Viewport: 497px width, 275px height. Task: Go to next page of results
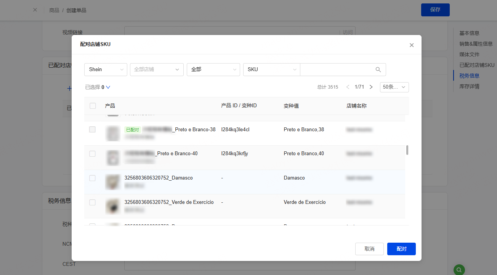(x=371, y=87)
